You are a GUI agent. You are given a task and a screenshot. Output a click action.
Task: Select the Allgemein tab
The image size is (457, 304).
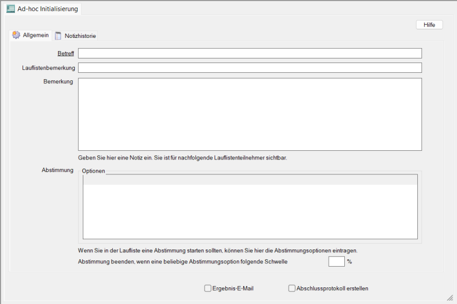coord(35,36)
